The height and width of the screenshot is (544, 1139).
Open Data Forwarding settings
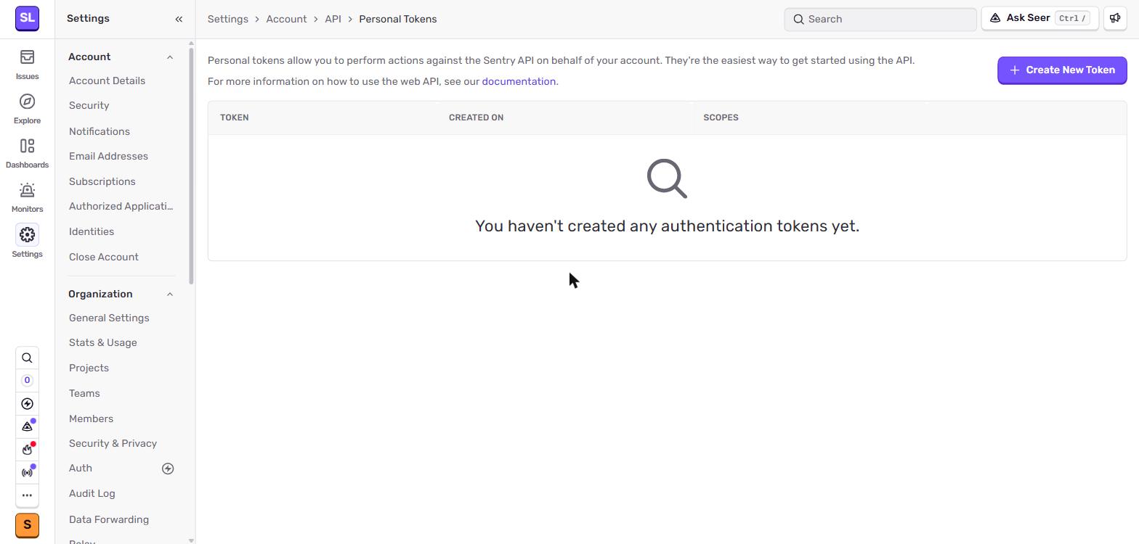(x=109, y=519)
